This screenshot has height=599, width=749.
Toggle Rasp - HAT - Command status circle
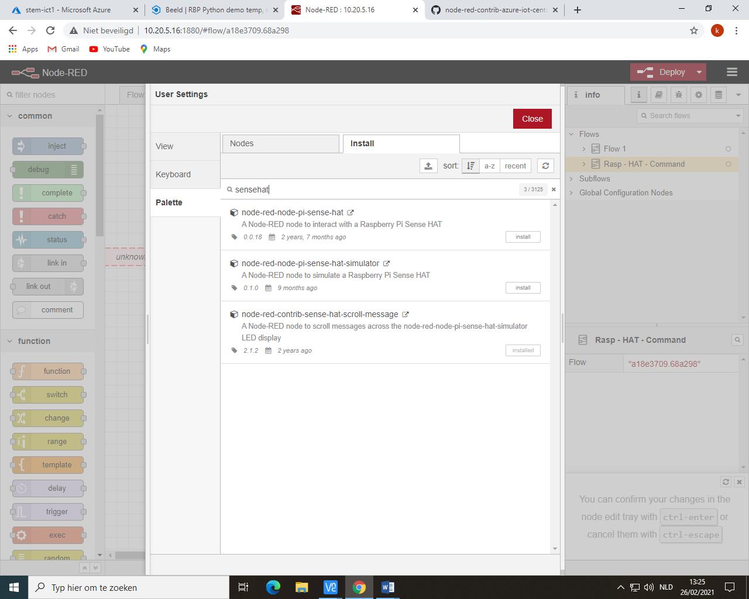(x=729, y=164)
